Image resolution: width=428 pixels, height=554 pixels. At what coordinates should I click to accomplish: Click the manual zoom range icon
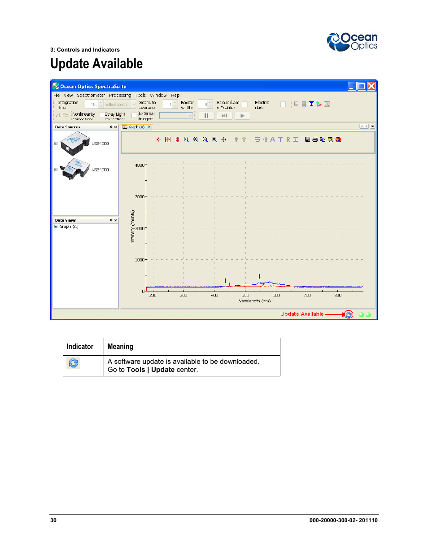click(x=186, y=140)
